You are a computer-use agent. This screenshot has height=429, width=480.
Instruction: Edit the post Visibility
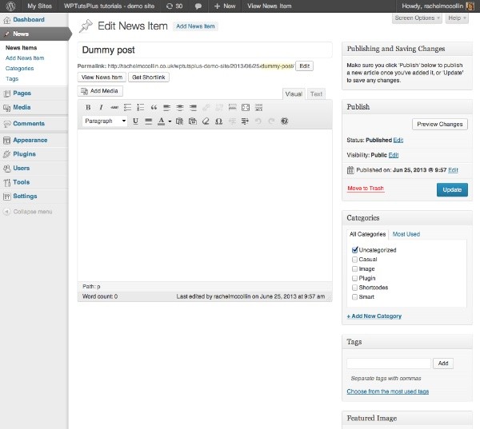pyautogui.click(x=394, y=155)
